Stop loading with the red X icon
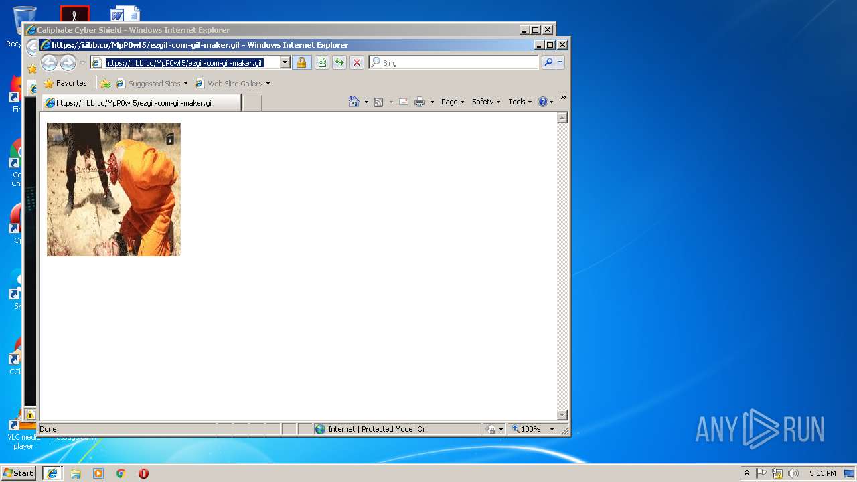This screenshot has height=482, width=857. 357,63
